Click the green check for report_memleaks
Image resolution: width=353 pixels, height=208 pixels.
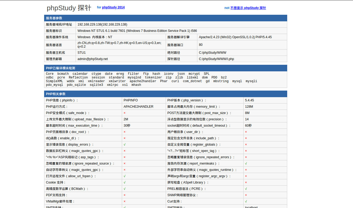coord(246,164)
